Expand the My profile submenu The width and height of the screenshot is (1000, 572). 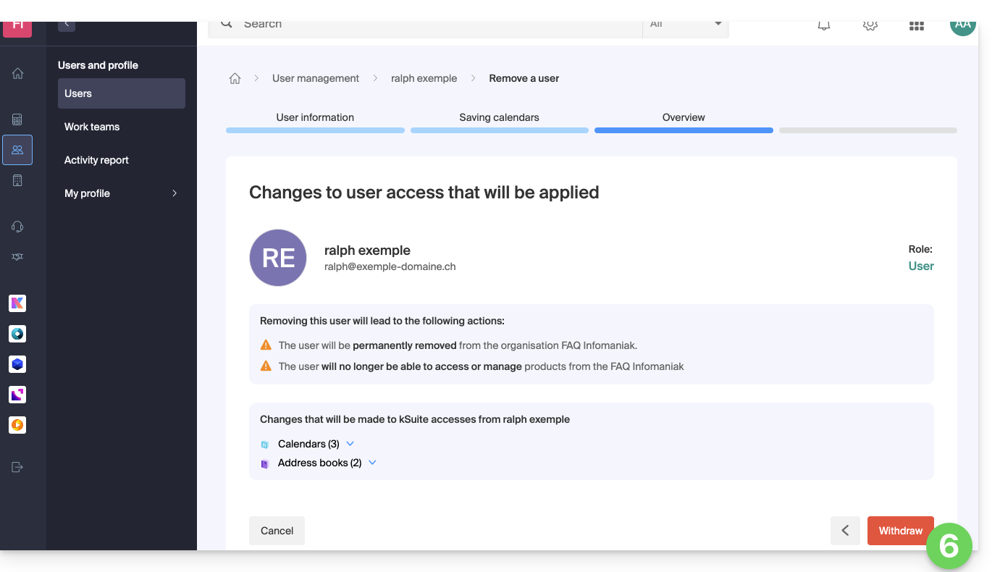pyautogui.click(x=175, y=193)
